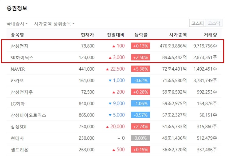226x160 pixels.
Task: Click the 9,000 change value for LG화학
Action: tap(119, 103)
